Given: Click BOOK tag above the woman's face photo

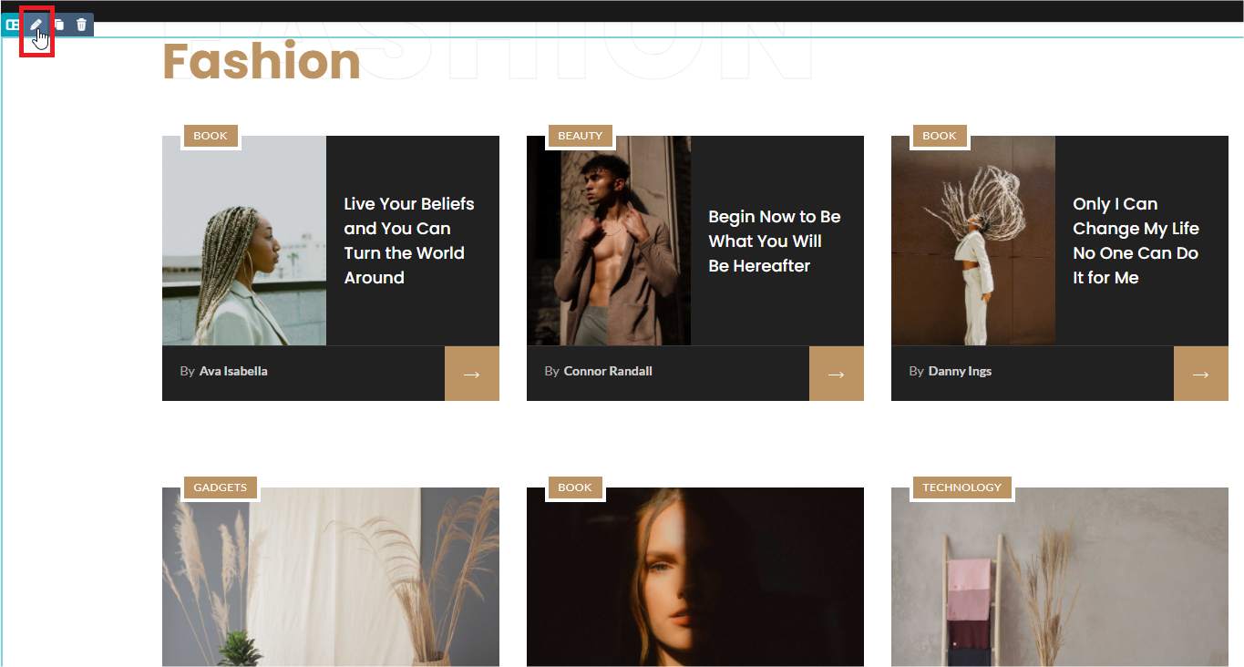Looking at the screenshot, I should tap(574, 487).
